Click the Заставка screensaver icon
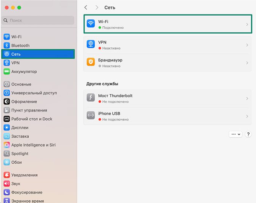 point(7,136)
